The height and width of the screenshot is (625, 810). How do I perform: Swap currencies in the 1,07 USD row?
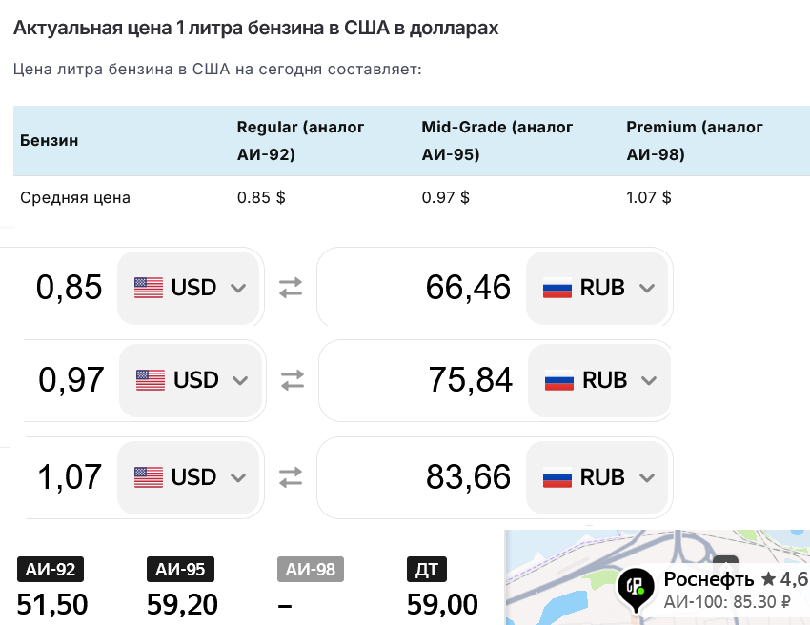coord(291,477)
